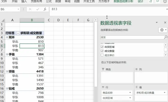The height and width of the screenshot is (102, 168).
Task: Select the 求和项:成交数量 header cell
Action: click(32, 33)
